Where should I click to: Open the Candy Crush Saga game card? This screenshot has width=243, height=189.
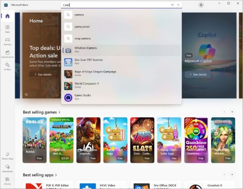tap(115, 140)
